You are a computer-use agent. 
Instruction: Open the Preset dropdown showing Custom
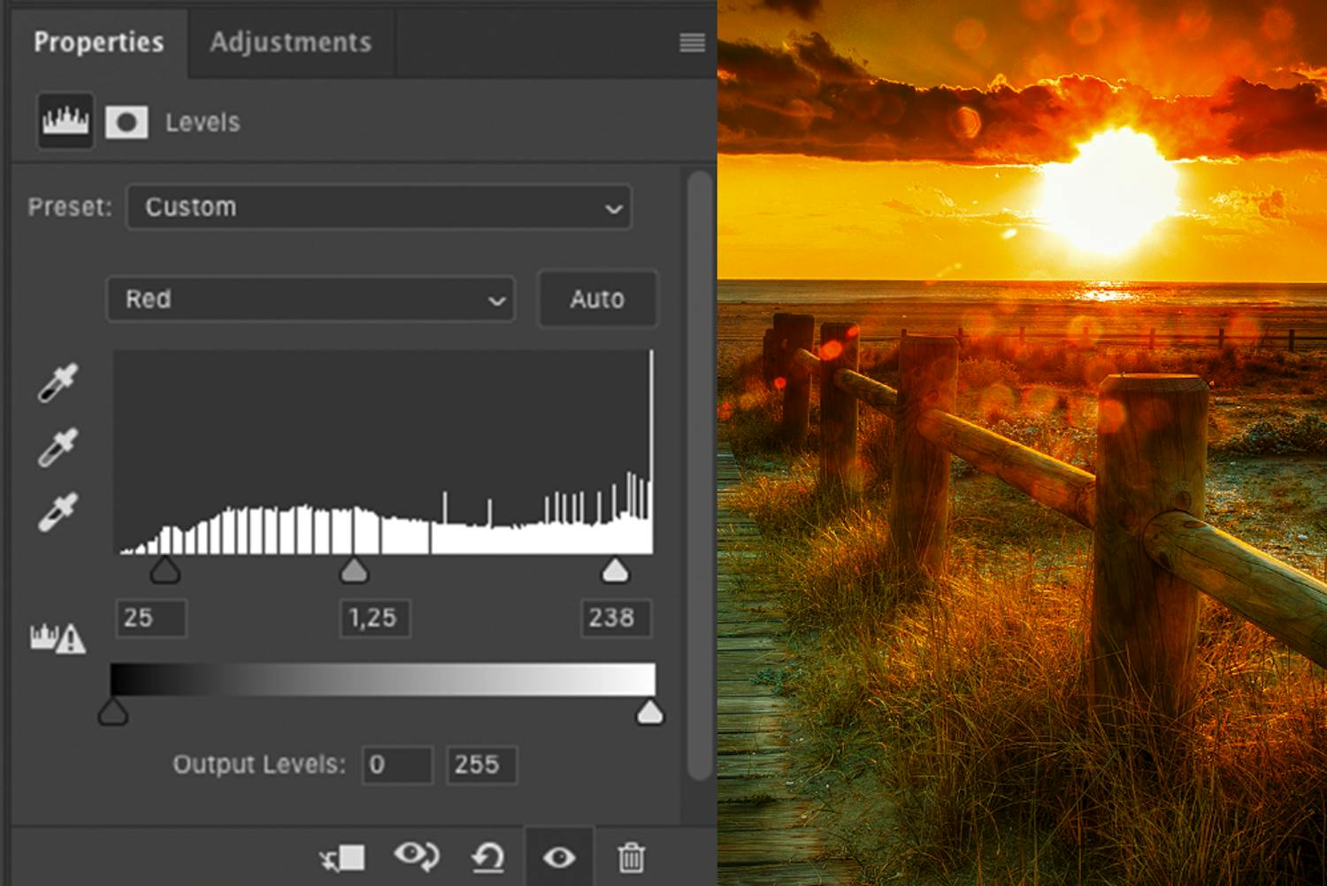379,207
